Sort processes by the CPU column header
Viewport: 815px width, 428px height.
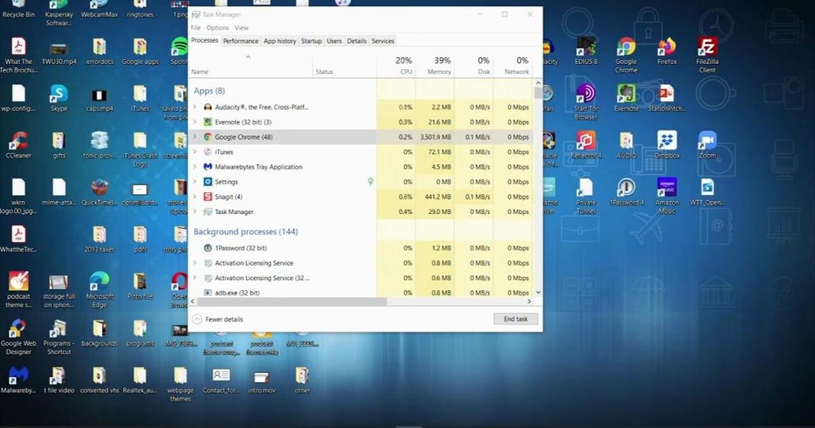click(405, 66)
